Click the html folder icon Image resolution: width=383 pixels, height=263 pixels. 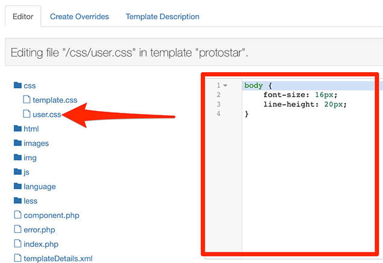17,129
